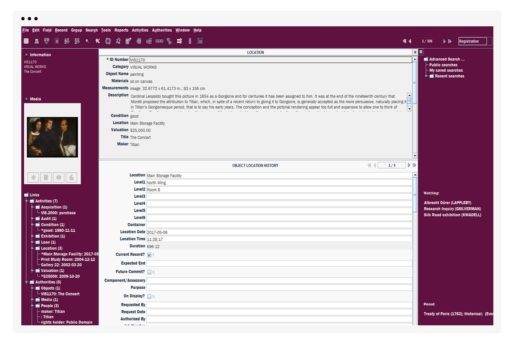This screenshot has width=516, height=344.
Task: Collapse the Activities (7) tree node
Action: coord(27,201)
